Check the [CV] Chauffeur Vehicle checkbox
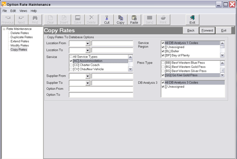 71,69
